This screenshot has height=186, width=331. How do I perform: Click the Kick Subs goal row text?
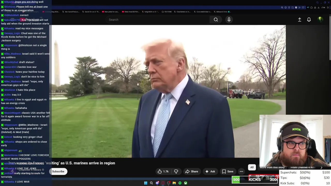tap(305, 183)
